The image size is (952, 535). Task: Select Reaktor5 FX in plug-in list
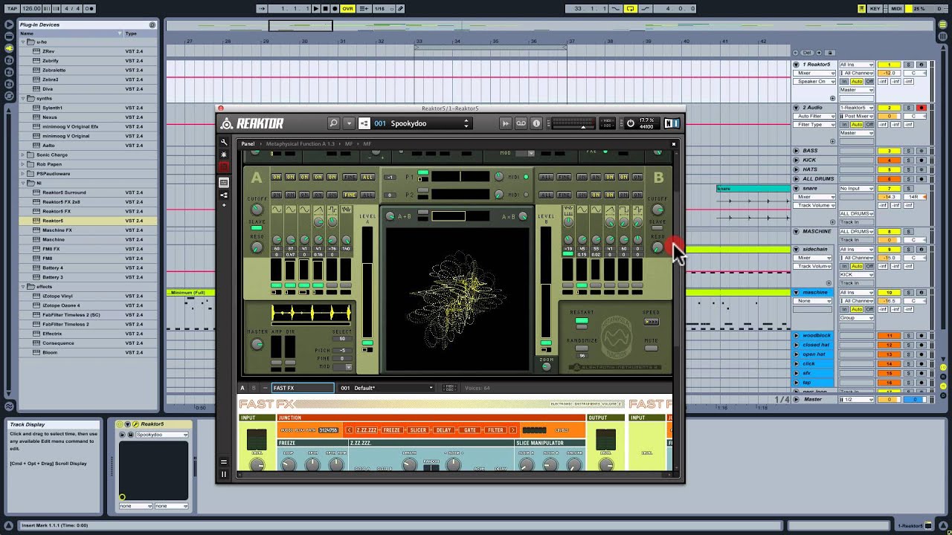(x=57, y=211)
